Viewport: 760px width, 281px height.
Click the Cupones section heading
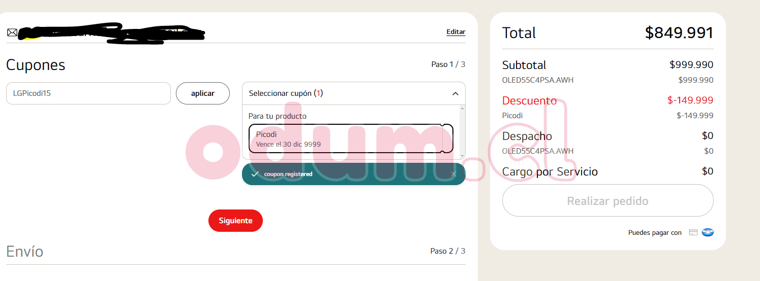(x=36, y=65)
